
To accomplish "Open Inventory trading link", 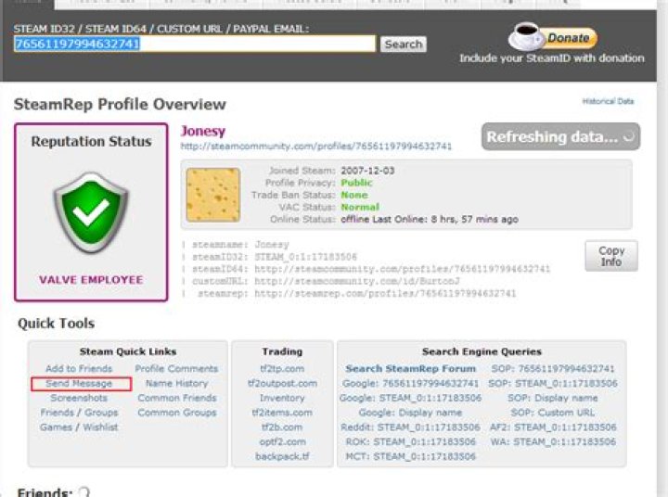I will [x=282, y=398].
